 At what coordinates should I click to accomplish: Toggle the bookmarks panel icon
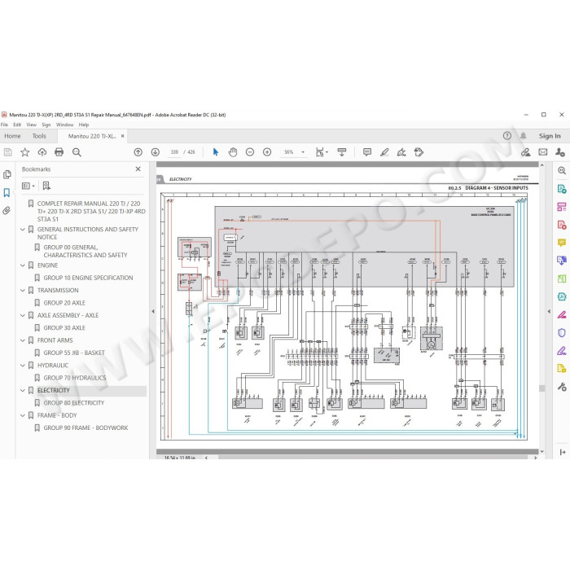(7, 193)
